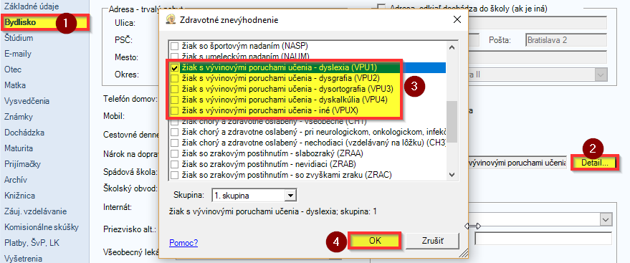Viewport: 630px width, 263px height.
Task: Open the Okres dropdown on the right
Action: tap(601, 75)
